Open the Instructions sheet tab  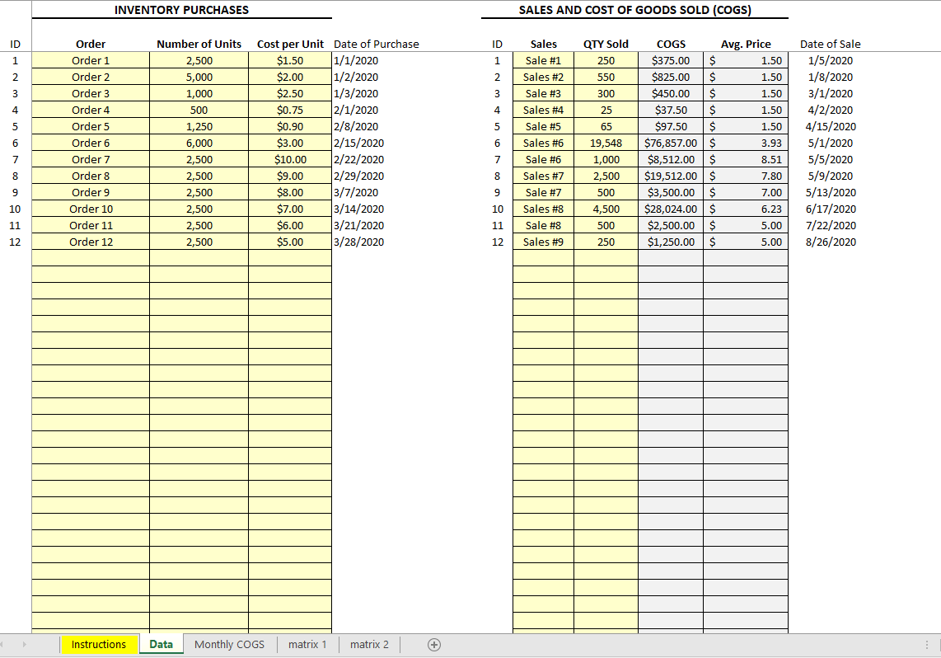(99, 645)
